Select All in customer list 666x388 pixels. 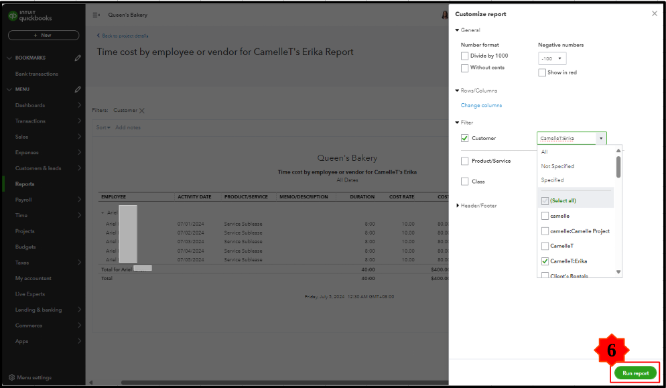(545, 152)
